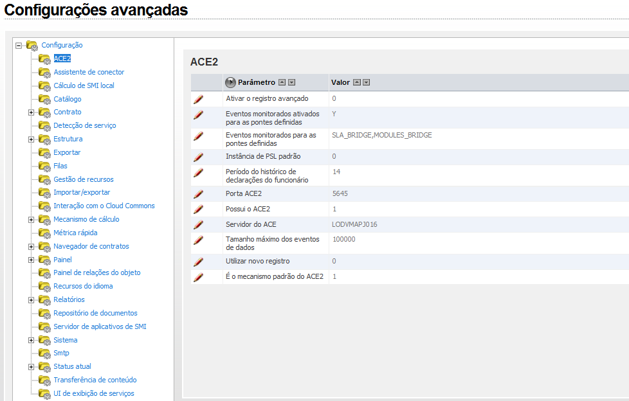Open Repositório de documentos

(95, 313)
